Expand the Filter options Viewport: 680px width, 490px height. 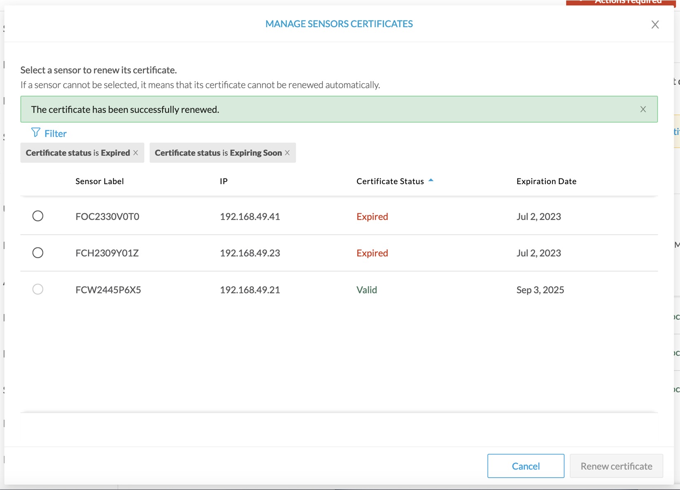(55, 133)
